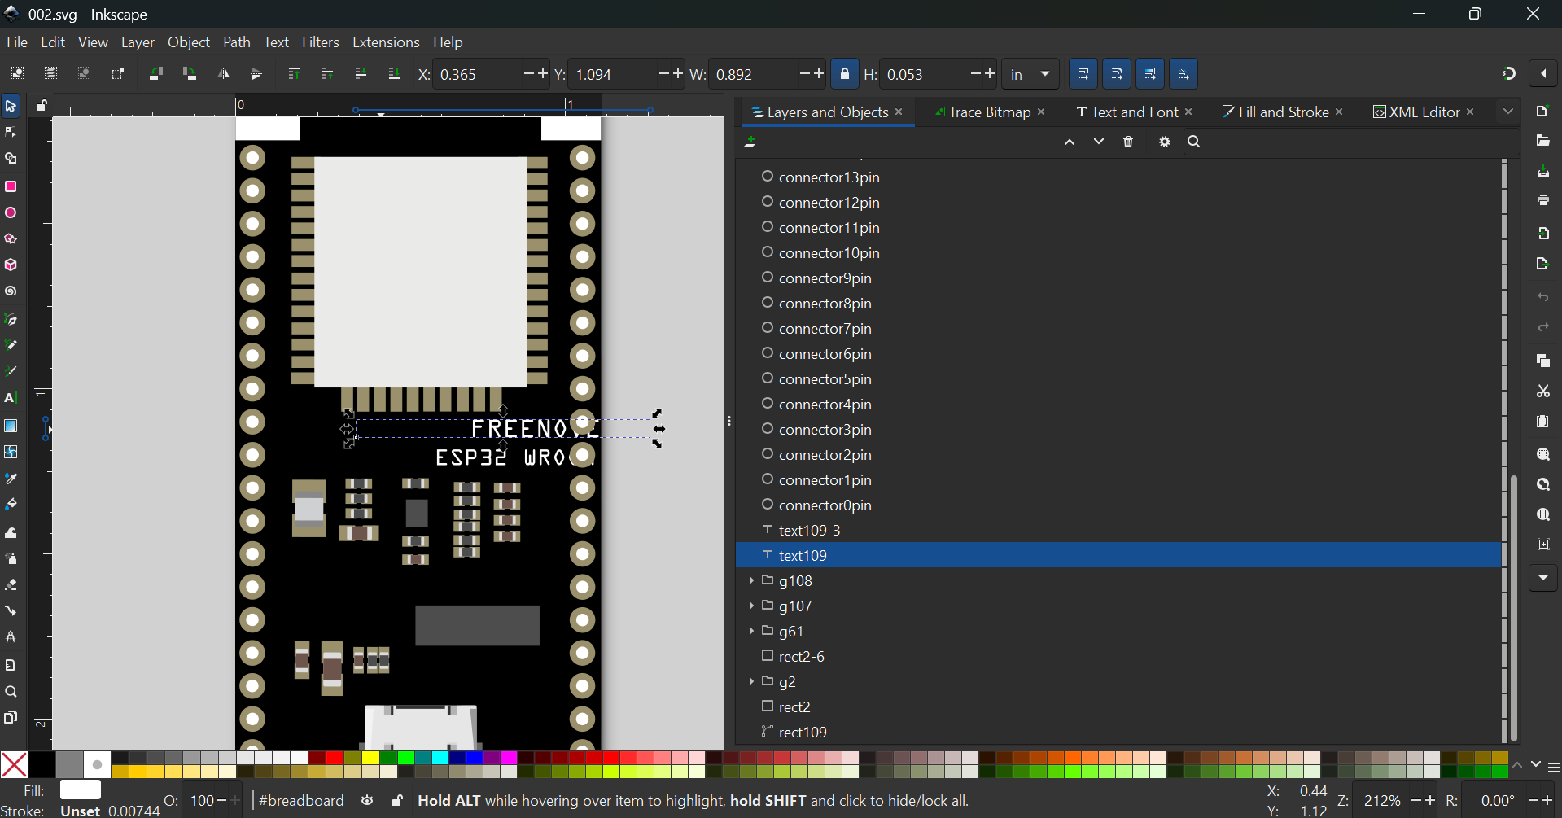1562x818 pixels.
Task: Delete the selected layer object
Action: (x=1128, y=142)
